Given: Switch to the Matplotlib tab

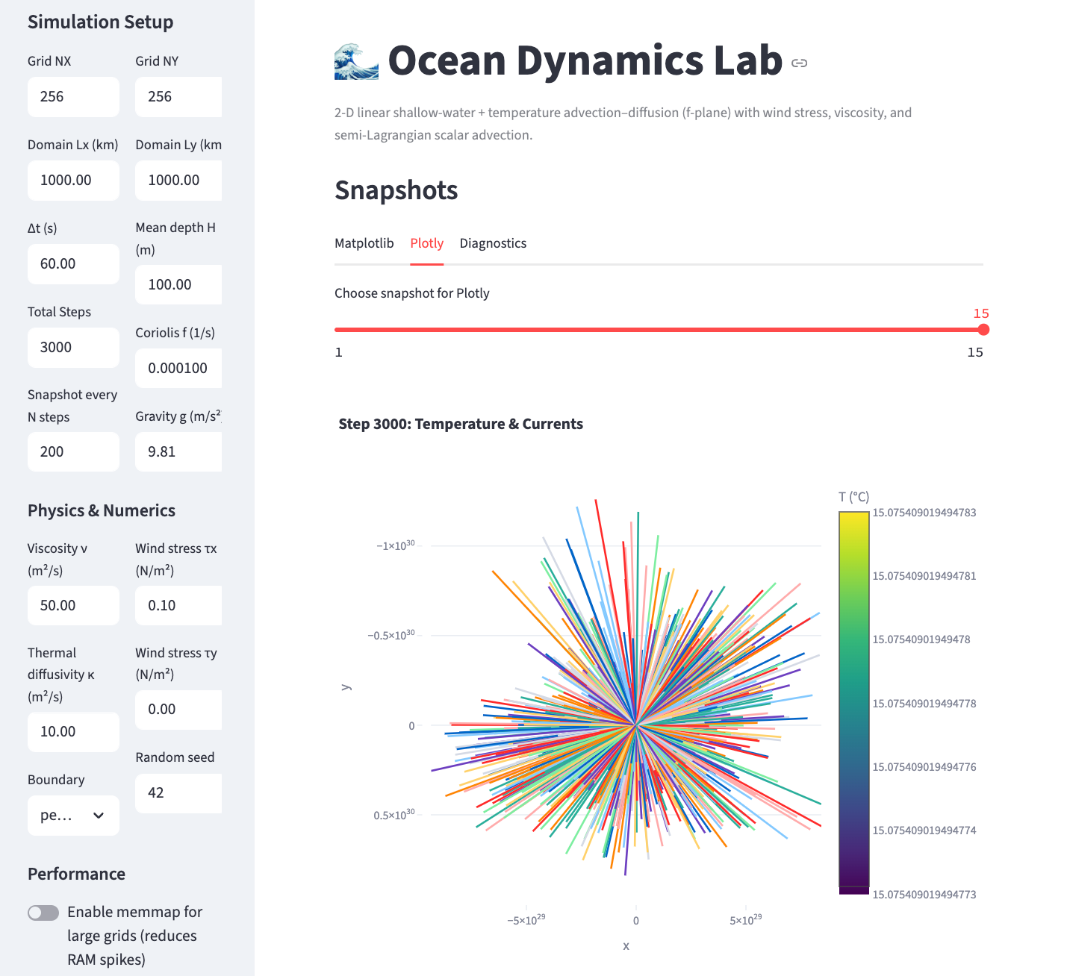Looking at the screenshot, I should 364,243.
